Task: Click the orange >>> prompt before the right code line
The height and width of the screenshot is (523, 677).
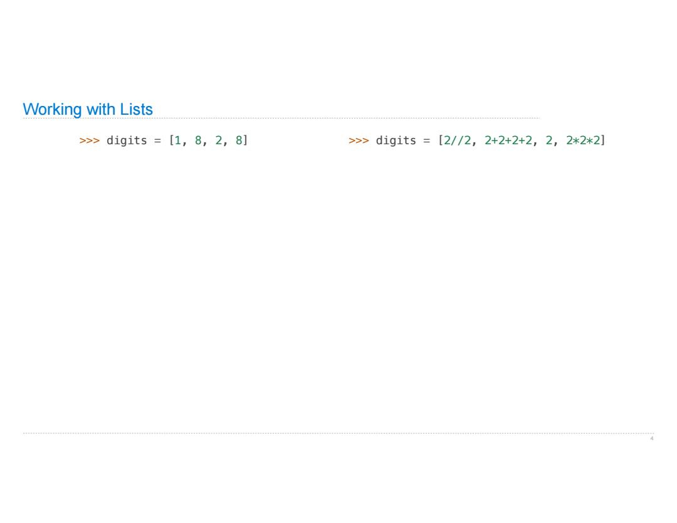Action: click(359, 140)
